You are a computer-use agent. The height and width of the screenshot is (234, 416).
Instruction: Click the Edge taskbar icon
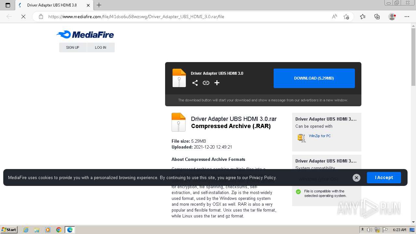70,230
